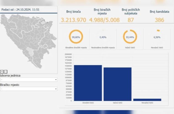Click the map zoom out minus button
The image size is (174, 114).
coord(6,72)
